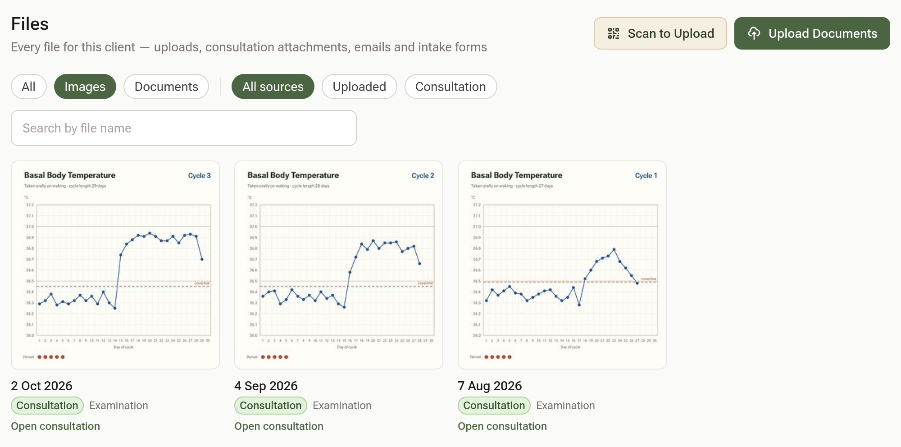
Task: Open the Cycle 2 temperature chart thumbnail
Action: [x=339, y=265]
